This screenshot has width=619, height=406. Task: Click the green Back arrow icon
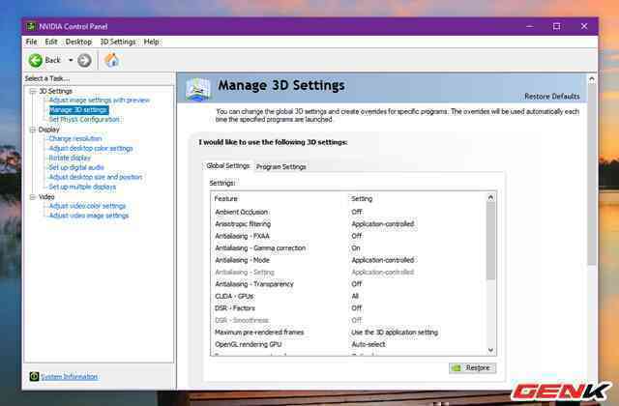pyautogui.click(x=36, y=60)
